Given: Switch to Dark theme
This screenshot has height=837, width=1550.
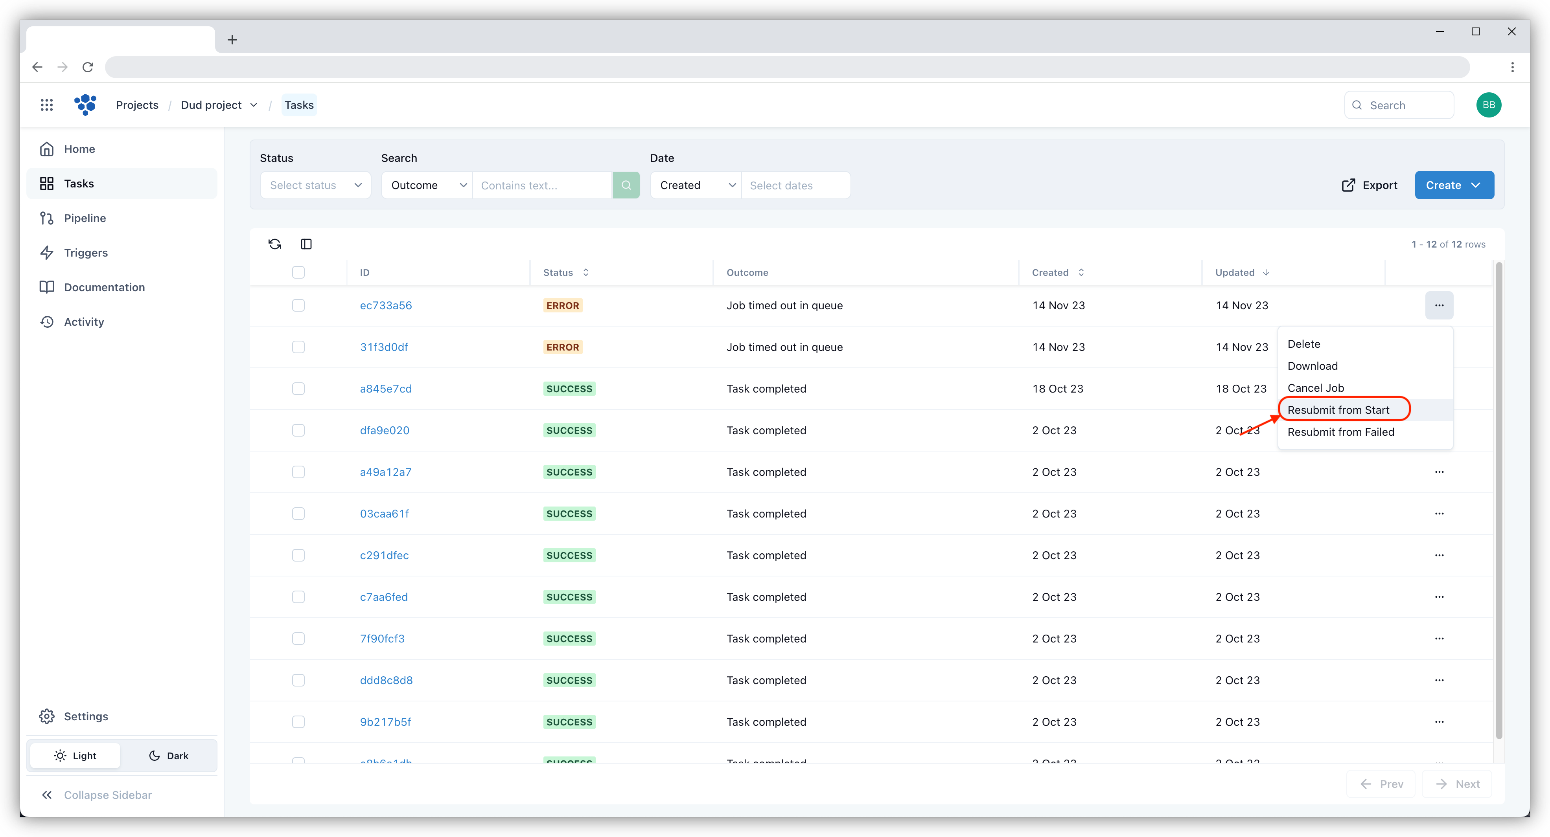Looking at the screenshot, I should 168,756.
